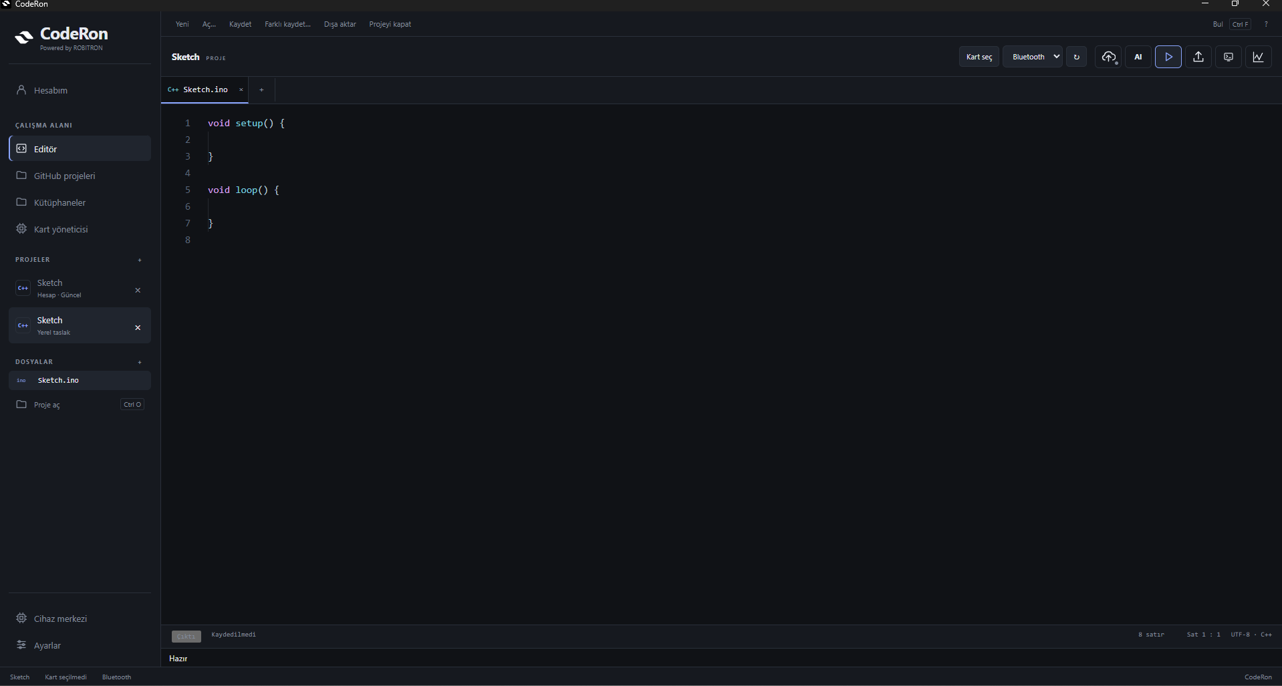Viewport: 1282px width, 686px height.
Task: Click the cloud upload sync icon
Action: tap(1108, 57)
